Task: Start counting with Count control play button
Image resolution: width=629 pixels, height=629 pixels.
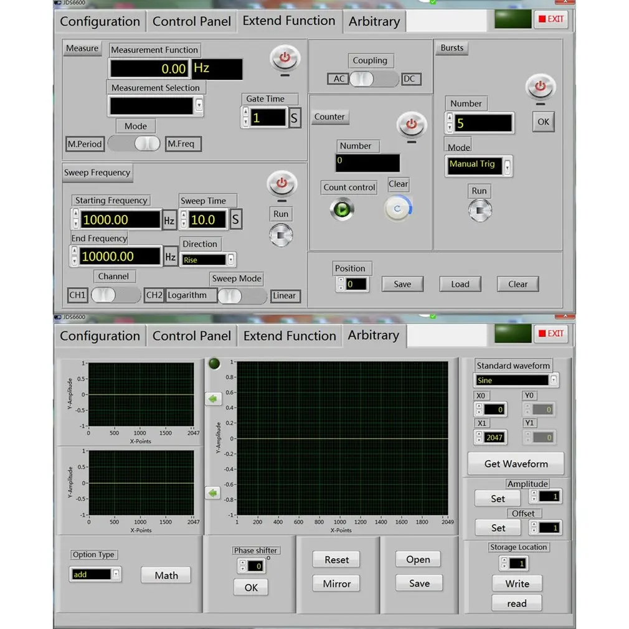Action: tap(342, 209)
